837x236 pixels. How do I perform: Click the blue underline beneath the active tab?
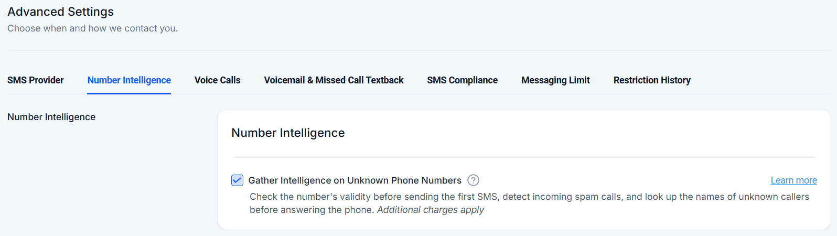(x=129, y=93)
